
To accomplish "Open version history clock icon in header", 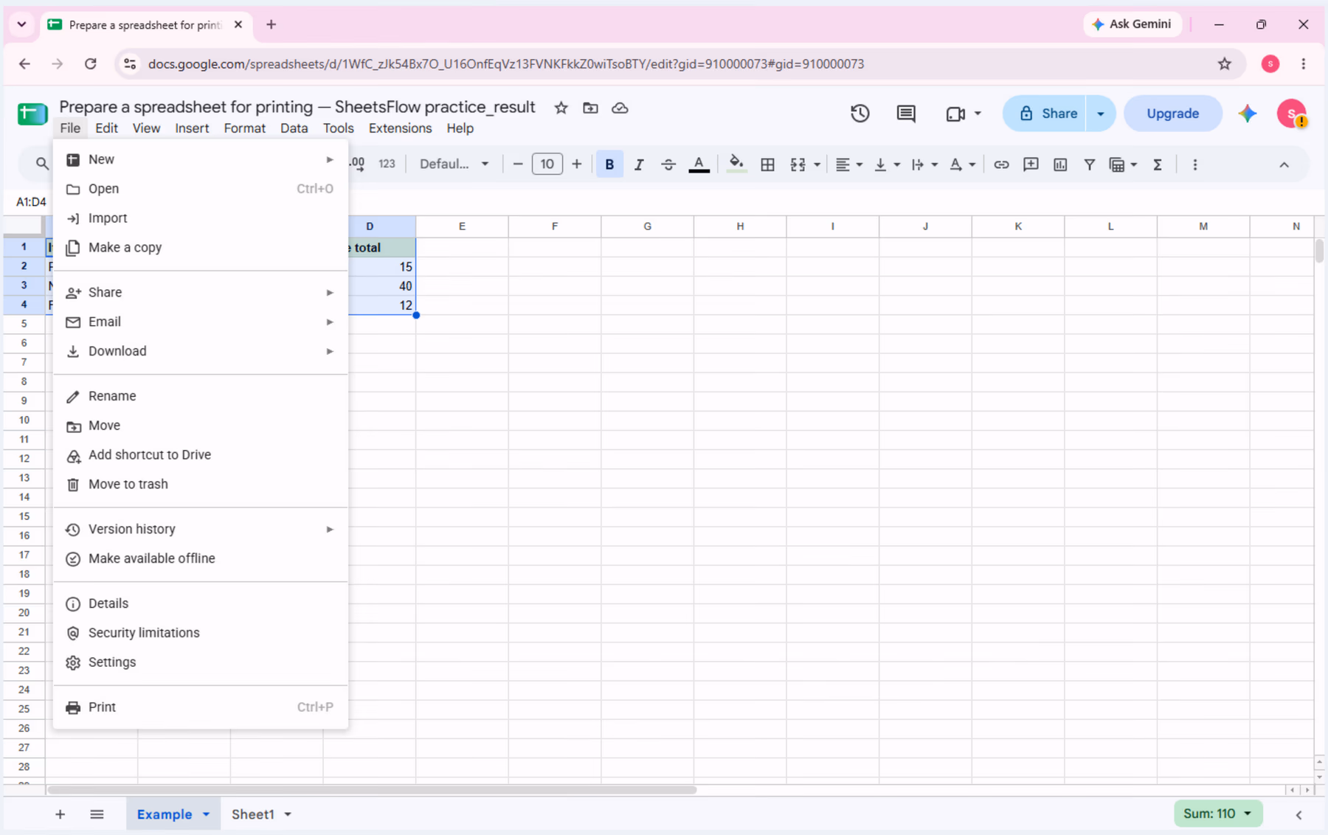I will [x=860, y=114].
